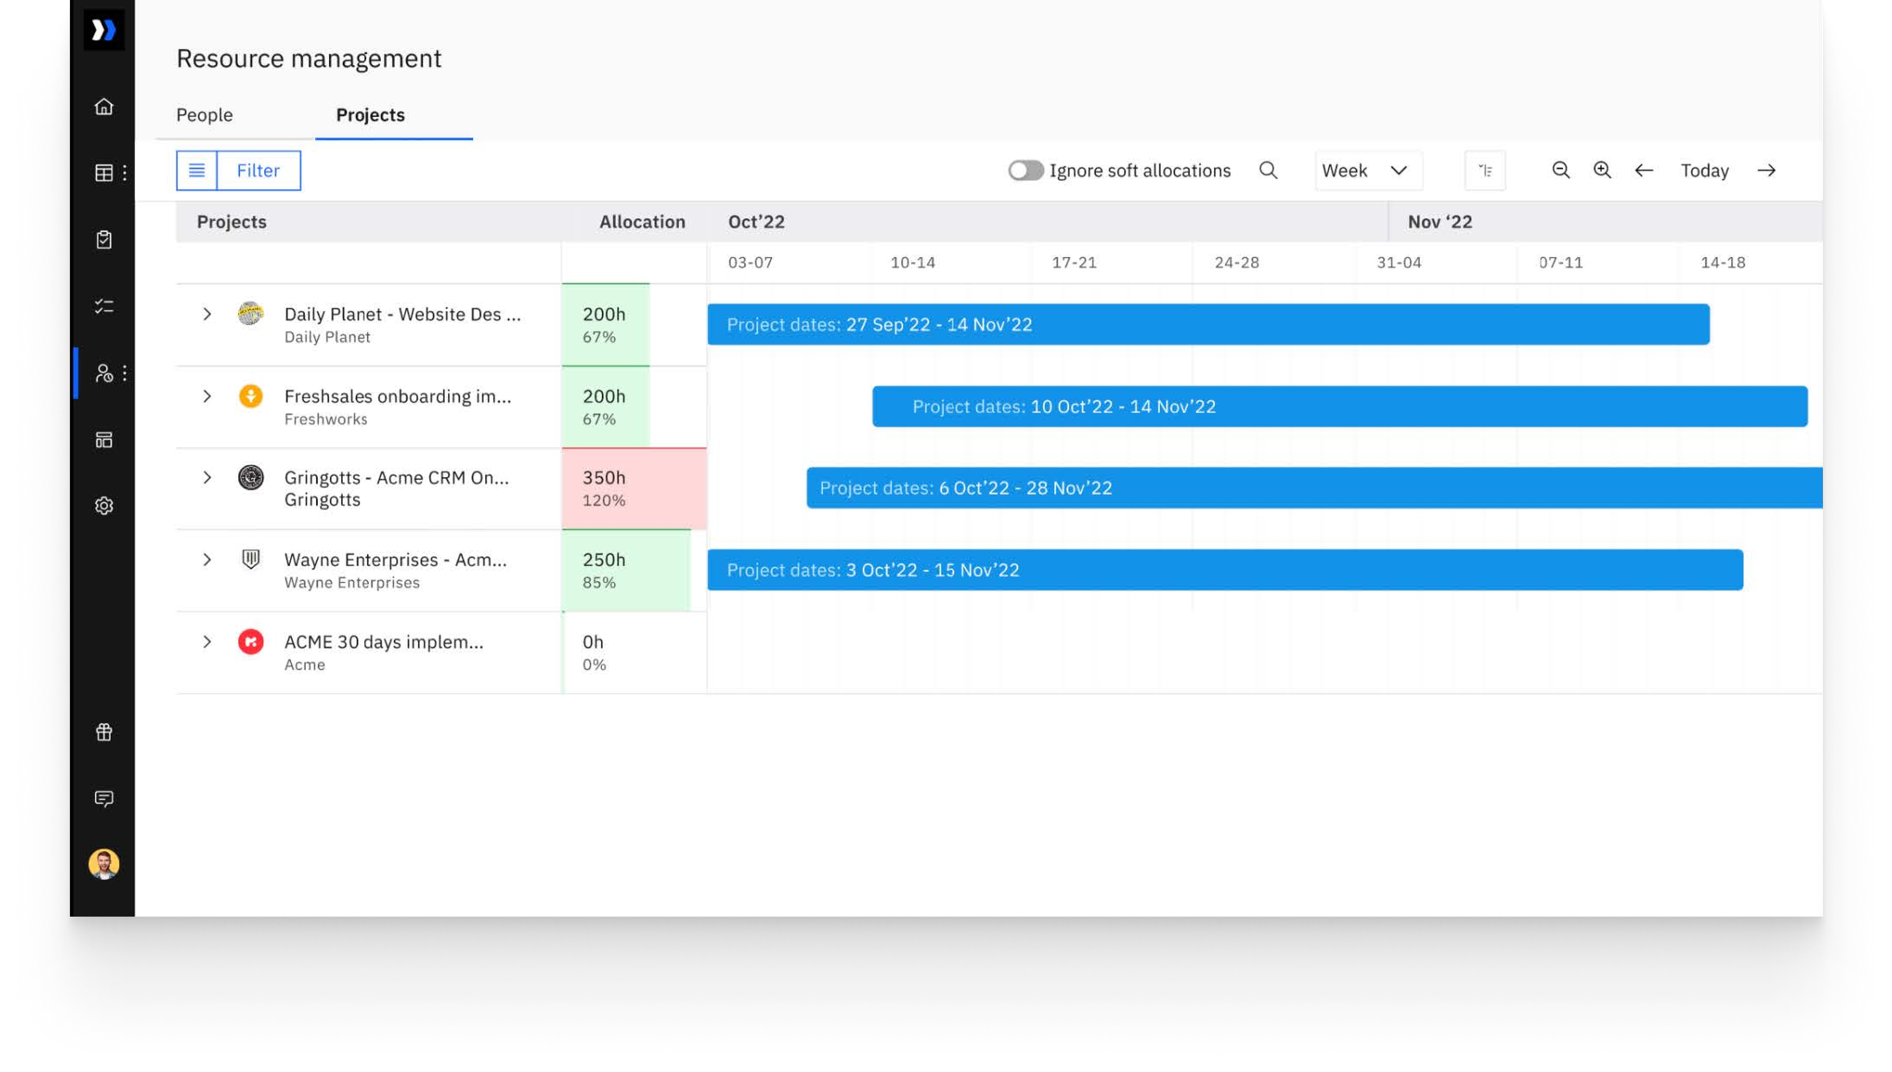Select the clipboard tasks icon in sidebar
The height and width of the screenshot is (1072, 1892).
pyautogui.click(x=104, y=239)
